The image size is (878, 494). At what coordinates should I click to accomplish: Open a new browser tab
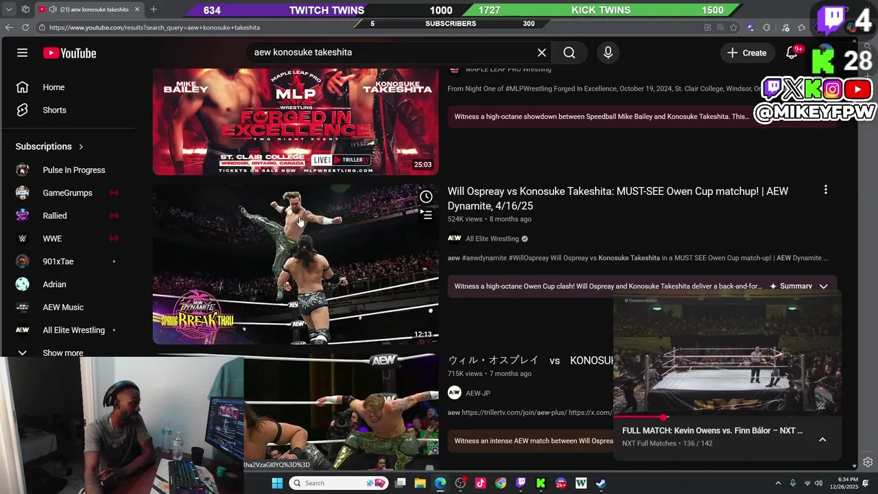tap(154, 10)
